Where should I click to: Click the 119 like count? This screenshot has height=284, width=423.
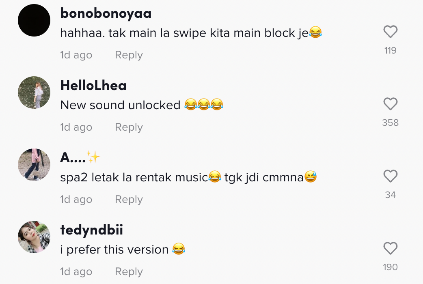pyautogui.click(x=390, y=51)
